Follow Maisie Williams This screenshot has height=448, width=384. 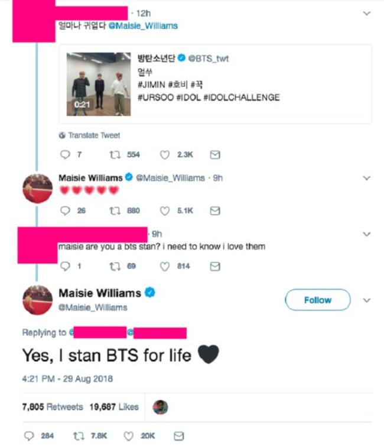(x=318, y=300)
